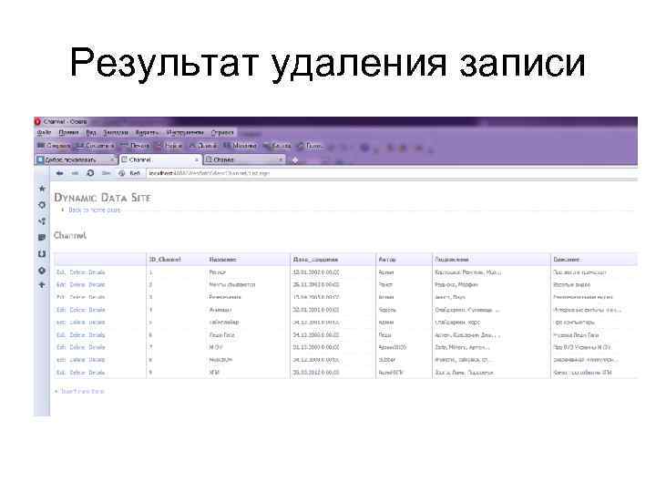Click the Мозаика toolbar button
The image size is (656, 492).
[x=241, y=146]
